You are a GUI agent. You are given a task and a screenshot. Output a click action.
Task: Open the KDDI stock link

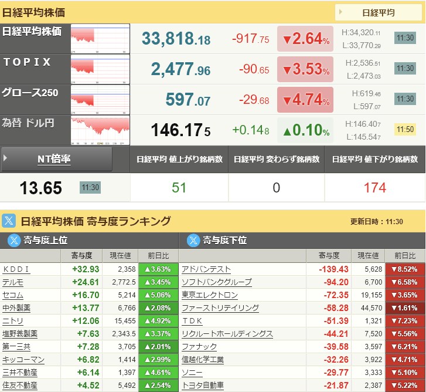[16, 269]
